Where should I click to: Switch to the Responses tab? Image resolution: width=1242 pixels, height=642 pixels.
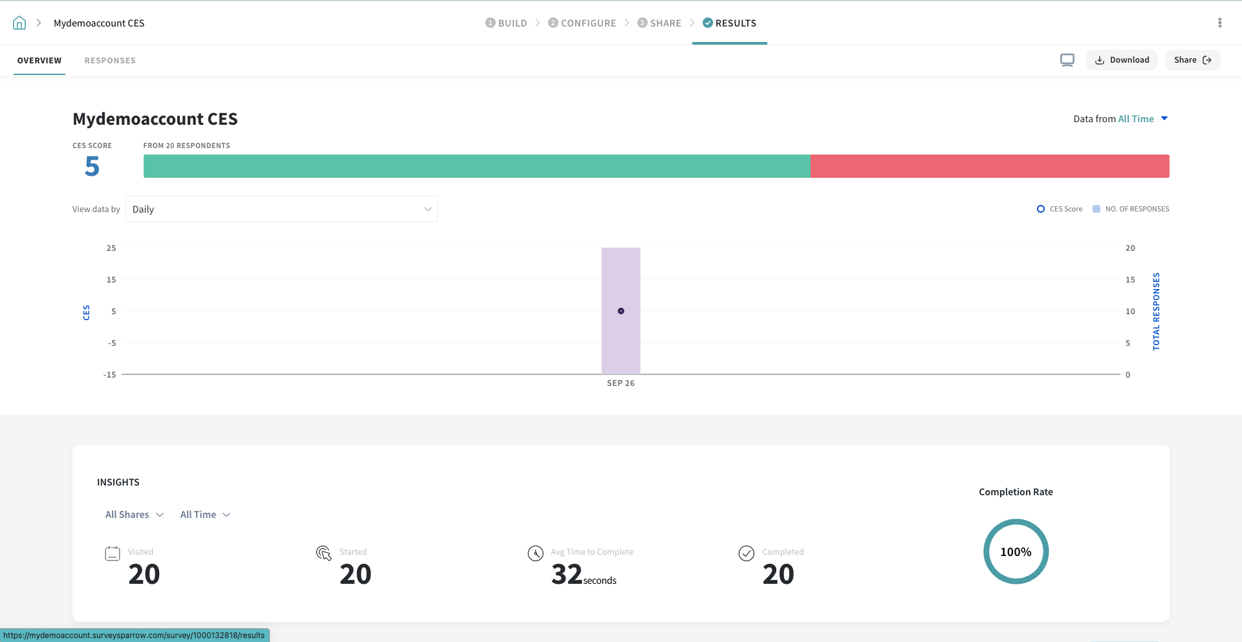(x=110, y=61)
